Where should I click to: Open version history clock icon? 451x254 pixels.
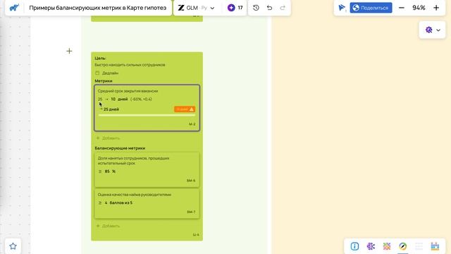(256, 8)
